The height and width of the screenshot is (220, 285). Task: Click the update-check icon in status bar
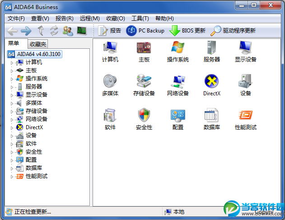(9, 211)
